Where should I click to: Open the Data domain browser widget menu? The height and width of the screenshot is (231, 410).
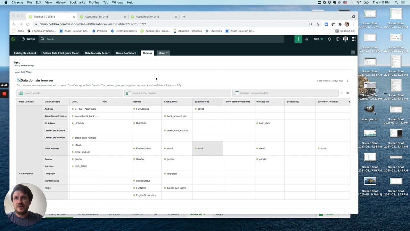[x=347, y=81]
